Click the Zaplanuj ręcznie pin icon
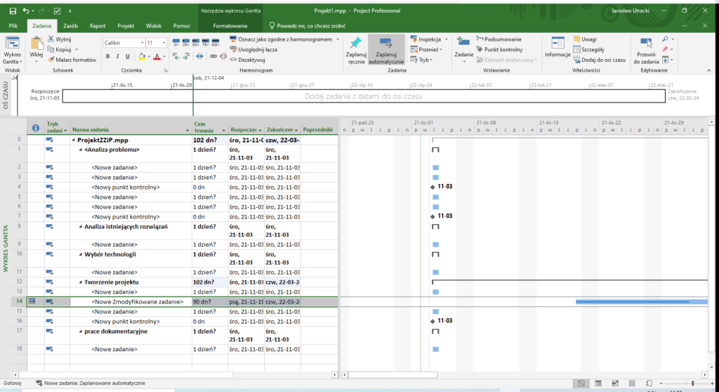The height and width of the screenshot is (392, 719). pyautogui.click(x=356, y=44)
